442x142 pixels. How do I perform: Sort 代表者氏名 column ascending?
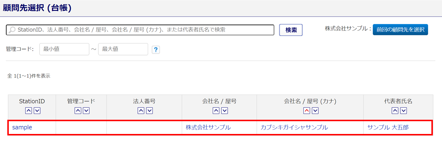394,111
